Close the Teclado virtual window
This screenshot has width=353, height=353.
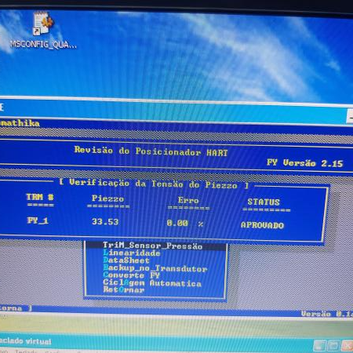point(348,346)
